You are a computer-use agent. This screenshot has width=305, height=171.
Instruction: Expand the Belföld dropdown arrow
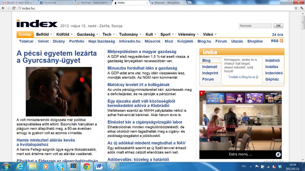point(51,35)
